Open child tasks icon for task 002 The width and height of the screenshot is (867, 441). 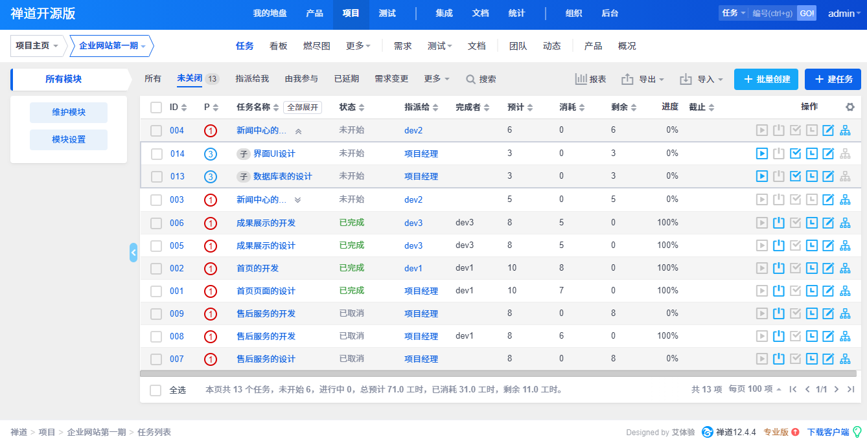pyautogui.click(x=845, y=268)
